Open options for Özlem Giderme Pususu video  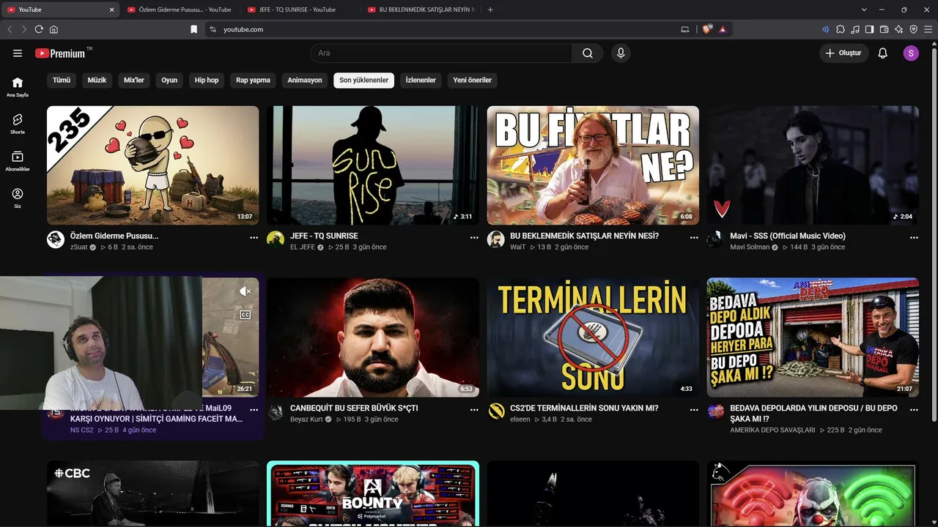pos(254,237)
